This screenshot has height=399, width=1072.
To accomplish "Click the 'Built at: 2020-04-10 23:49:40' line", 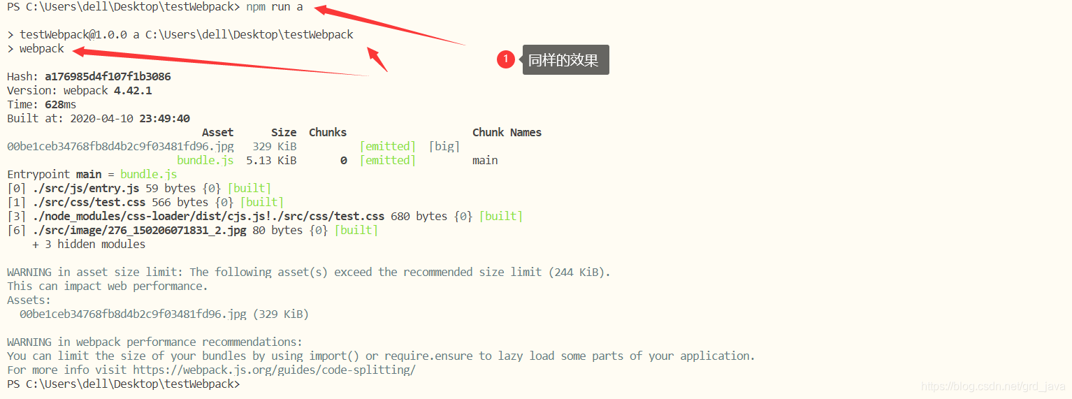I will tap(99, 119).
